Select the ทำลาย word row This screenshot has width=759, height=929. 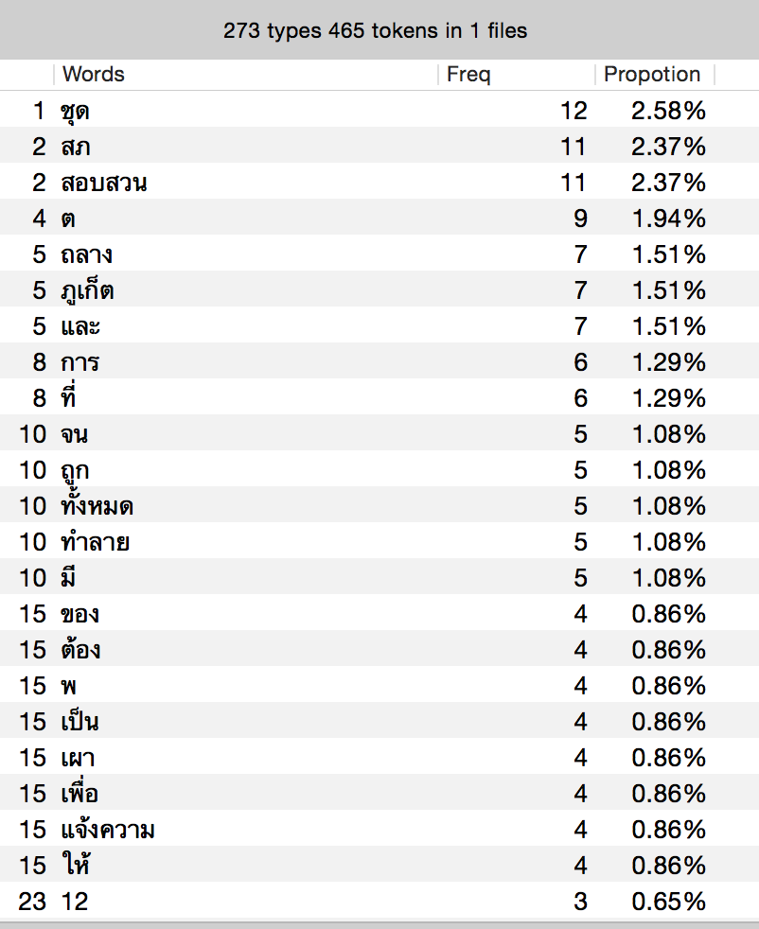click(x=95, y=543)
